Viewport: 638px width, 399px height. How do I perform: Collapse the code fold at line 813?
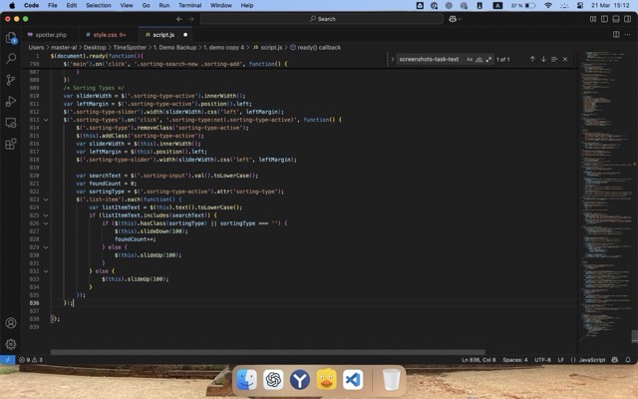(45, 120)
